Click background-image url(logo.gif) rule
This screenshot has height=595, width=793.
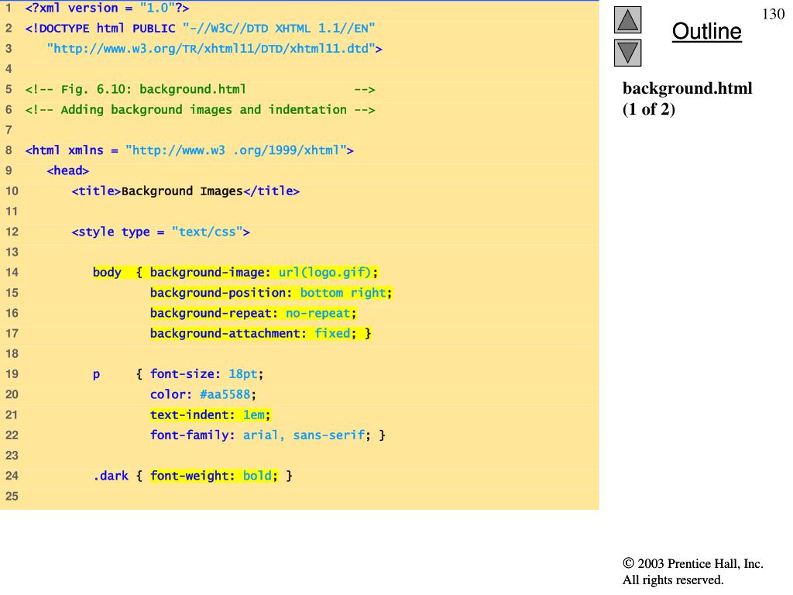point(264,272)
